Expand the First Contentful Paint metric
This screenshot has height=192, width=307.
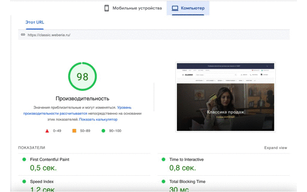coord(84,164)
